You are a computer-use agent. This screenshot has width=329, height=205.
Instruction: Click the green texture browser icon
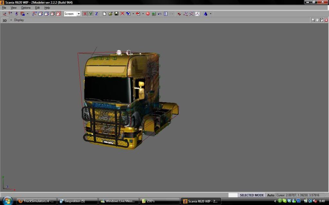[x=154, y=14]
